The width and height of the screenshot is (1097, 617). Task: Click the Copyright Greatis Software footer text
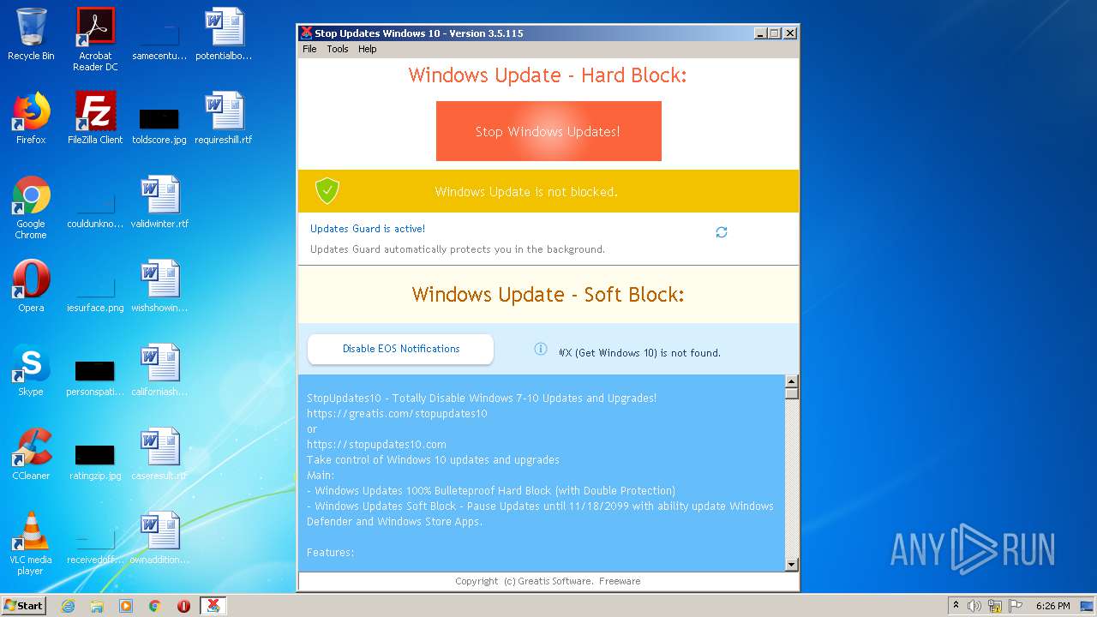tap(548, 581)
